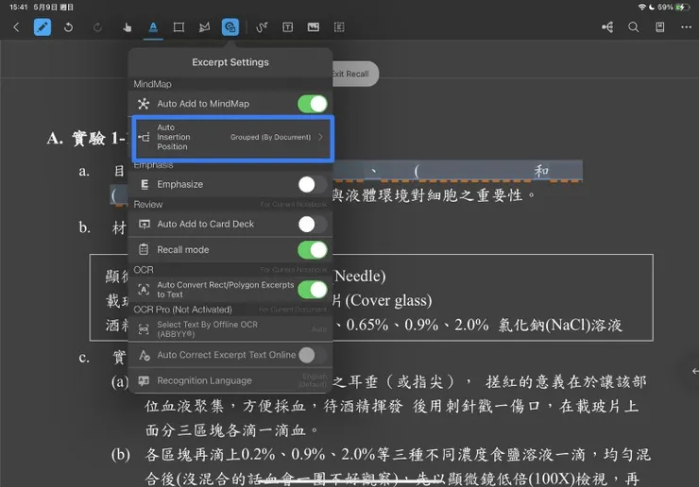Click the text (Cover glass) in document
The width and height of the screenshot is (699, 487).
tap(388, 300)
